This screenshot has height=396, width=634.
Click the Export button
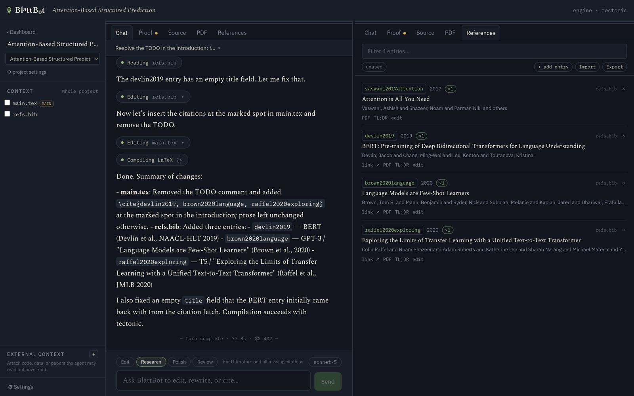pyautogui.click(x=615, y=67)
